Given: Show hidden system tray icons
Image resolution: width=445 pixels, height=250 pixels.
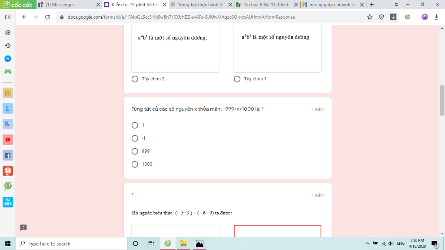Looking at the screenshot, I should click(x=368, y=243).
